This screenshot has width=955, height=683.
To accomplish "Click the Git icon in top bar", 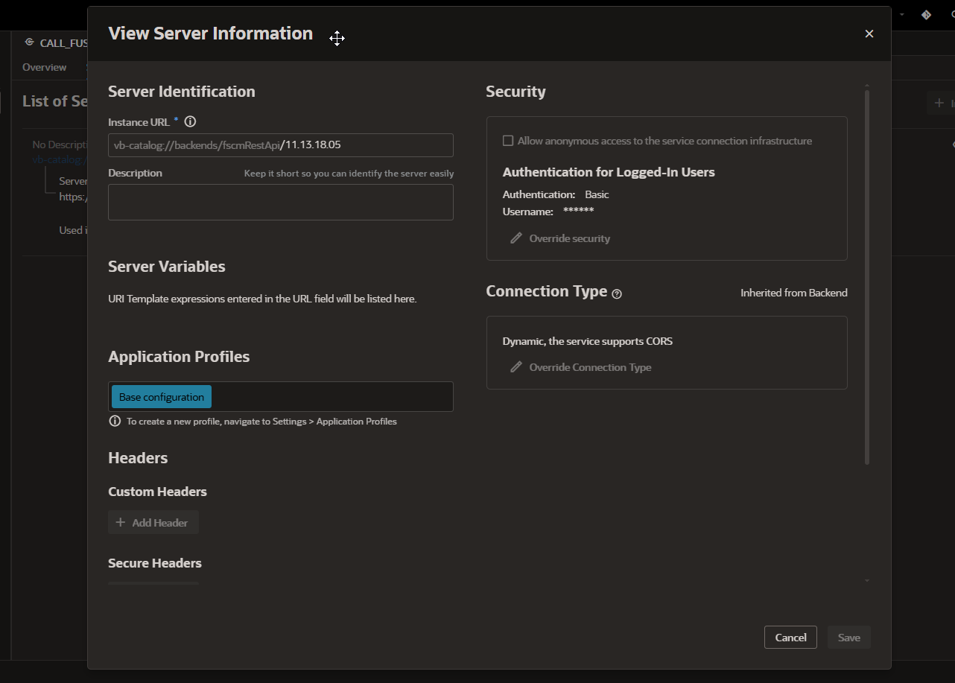I will tap(926, 14).
